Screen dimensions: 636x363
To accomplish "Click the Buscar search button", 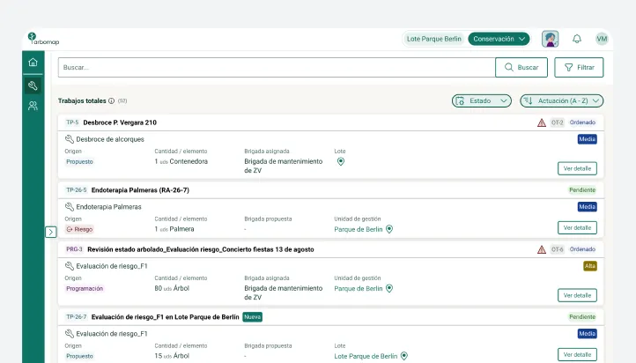I will [521, 67].
